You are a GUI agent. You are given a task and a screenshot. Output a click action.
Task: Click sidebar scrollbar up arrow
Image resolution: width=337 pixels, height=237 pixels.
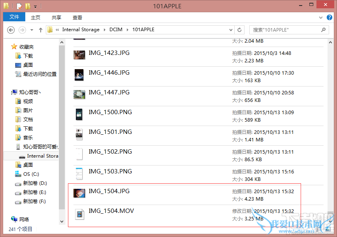(62, 43)
